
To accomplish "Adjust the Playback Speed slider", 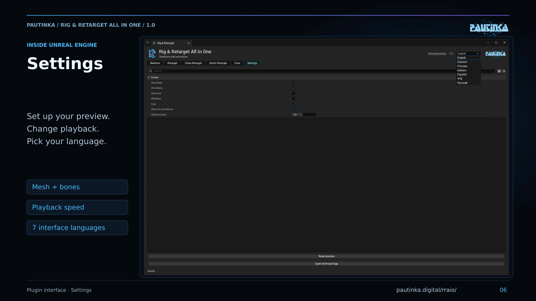I will click(x=304, y=115).
